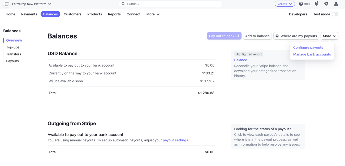Open the settings gear icon
The image size is (345, 166).
[x=326, y=4]
